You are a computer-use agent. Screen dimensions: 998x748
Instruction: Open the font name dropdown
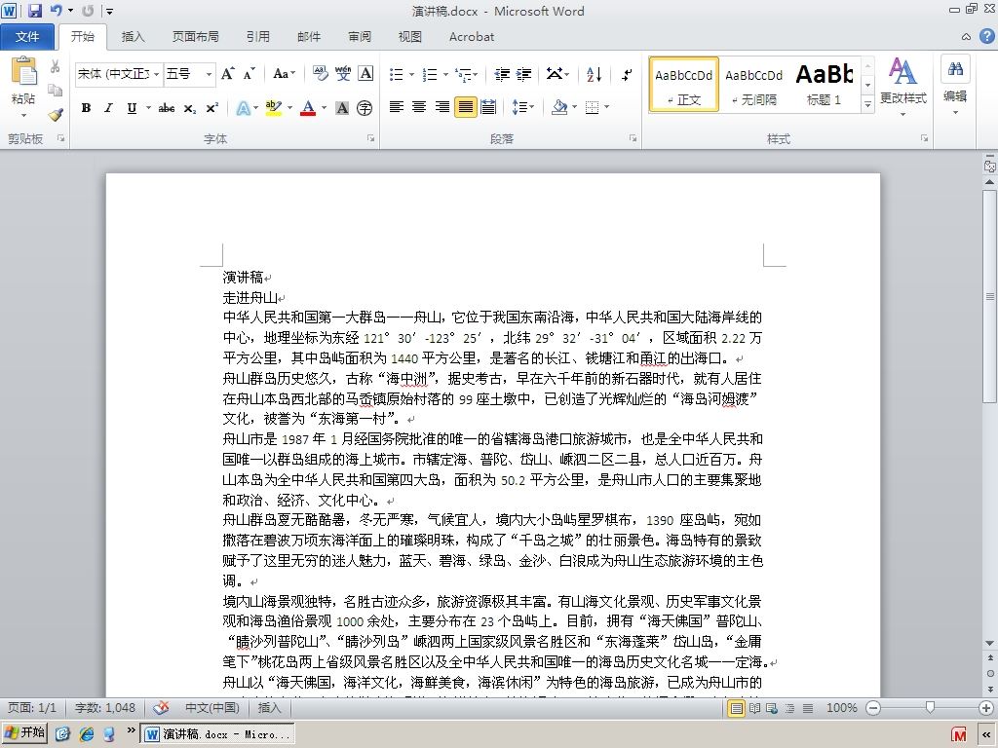156,74
